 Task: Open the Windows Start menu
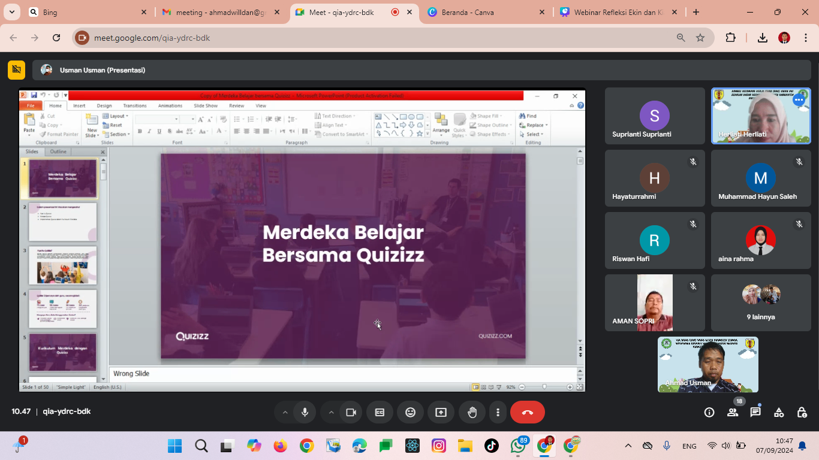pyautogui.click(x=174, y=446)
